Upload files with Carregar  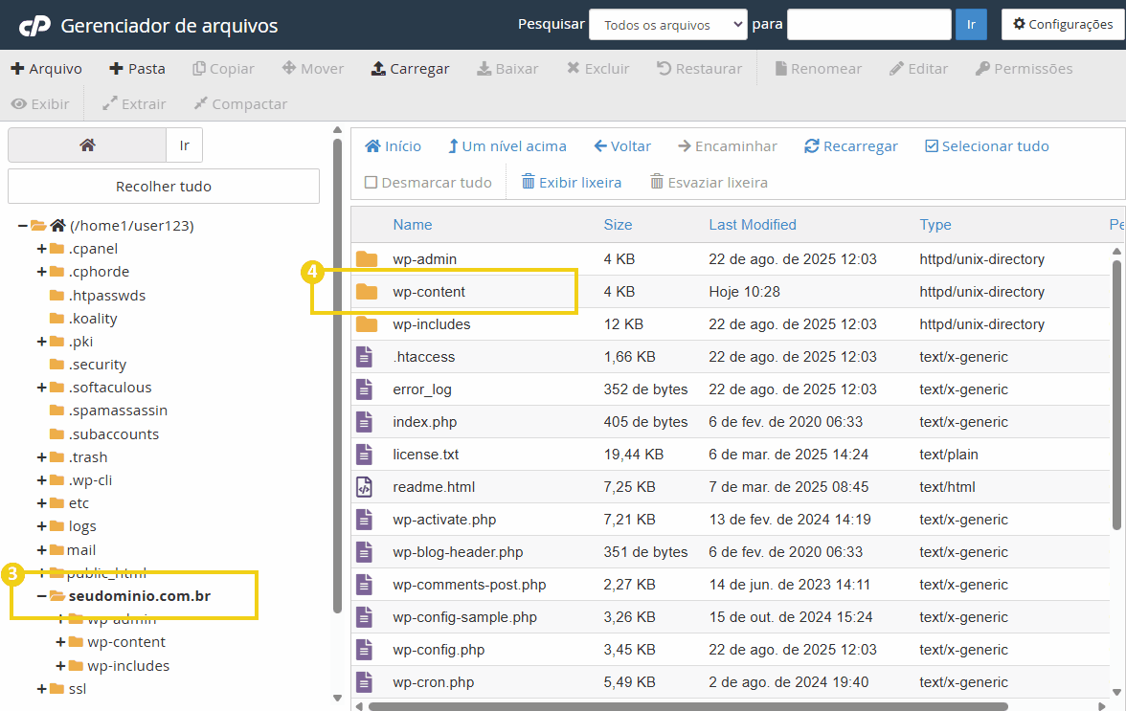[x=410, y=69]
